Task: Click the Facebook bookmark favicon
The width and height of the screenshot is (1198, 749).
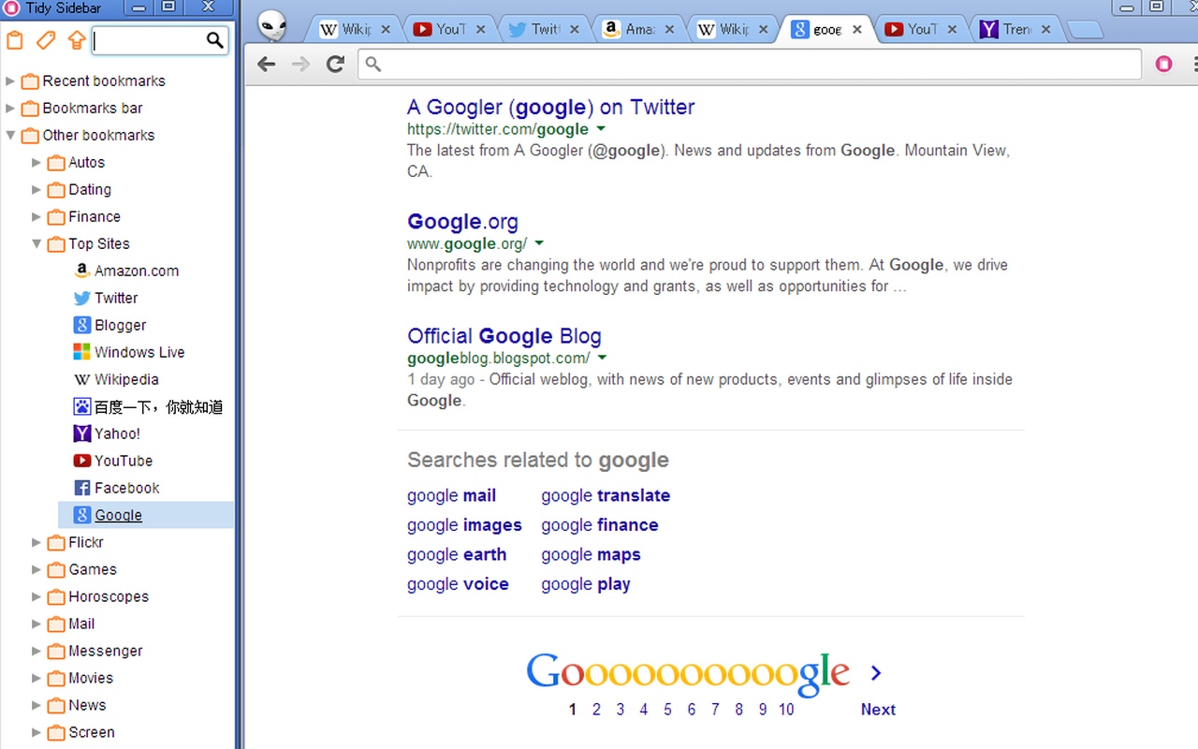Action: click(81, 488)
